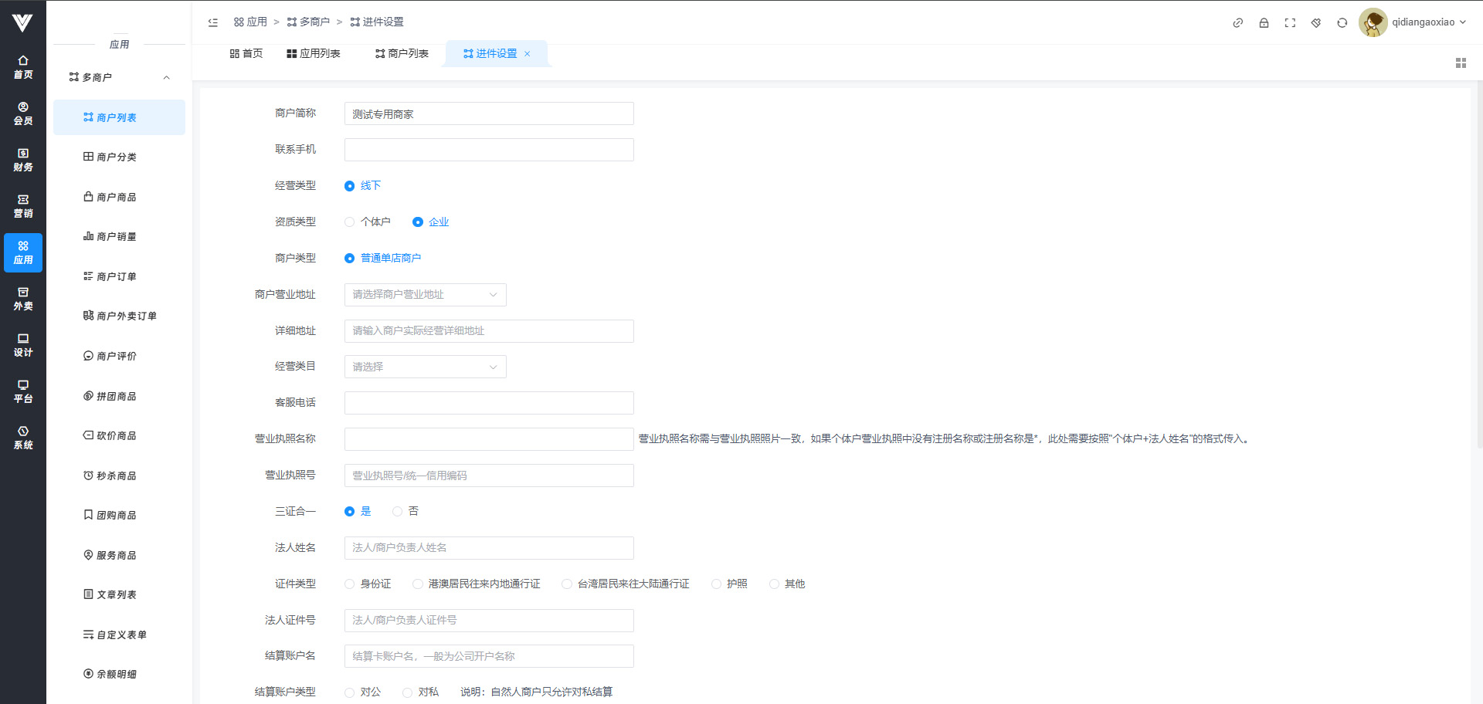
Task: Select 对公 settlement account type
Action: [x=350, y=692]
